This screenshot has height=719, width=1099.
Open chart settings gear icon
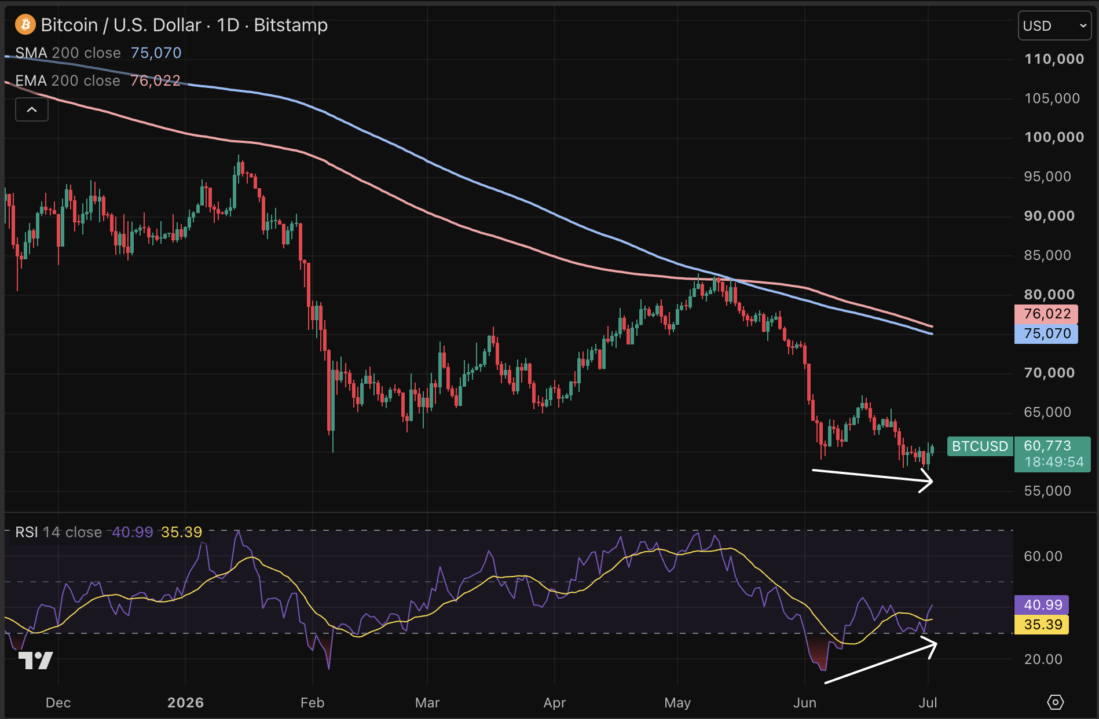click(x=1055, y=702)
